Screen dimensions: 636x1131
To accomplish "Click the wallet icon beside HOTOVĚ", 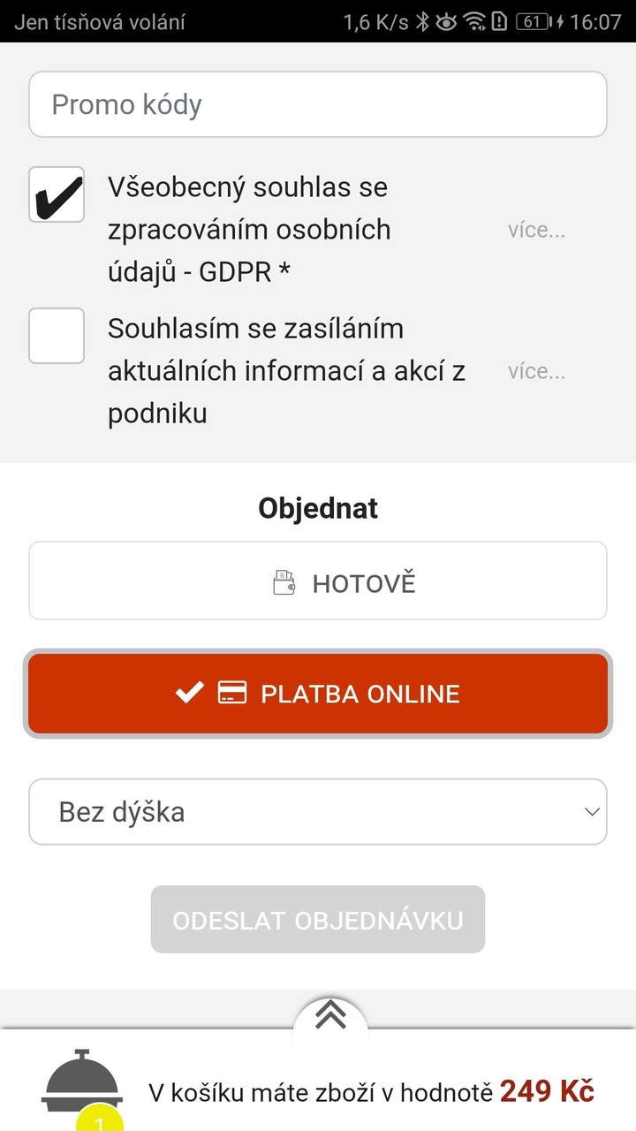I will click(x=284, y=583).
